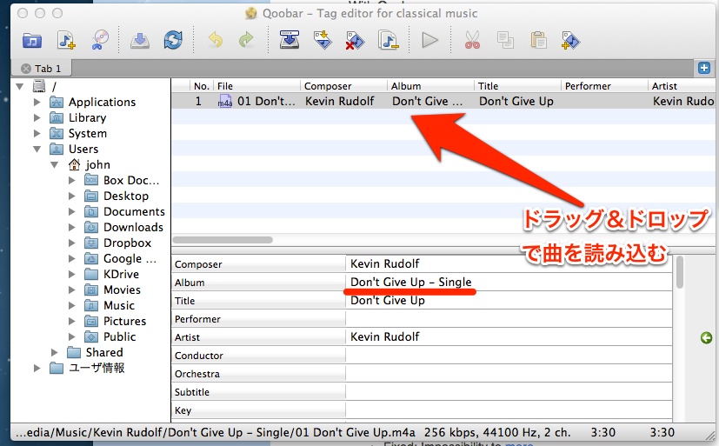Click the scissors cut icon

pos(472,40)
